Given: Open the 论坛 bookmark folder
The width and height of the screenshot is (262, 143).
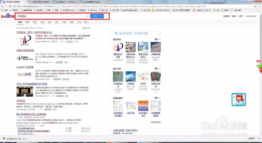Looking at the screenshot, I should click(216, 10).
